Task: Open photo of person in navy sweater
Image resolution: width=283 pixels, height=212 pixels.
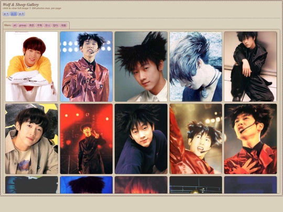Action: pyautogui.click(x=141, y=139)
